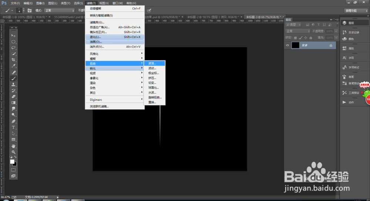This screenshot has width=370, height=201.
Task: Open the brush preset picker arrow
Action: [23, 10]
